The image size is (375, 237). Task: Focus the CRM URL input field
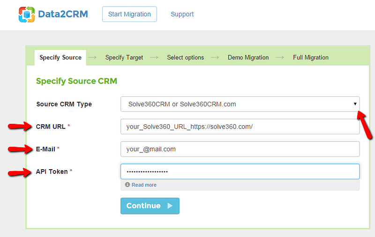pos(240,126)
